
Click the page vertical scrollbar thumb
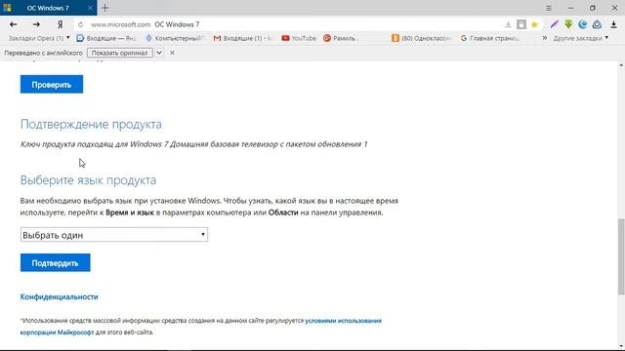(621, 256)
